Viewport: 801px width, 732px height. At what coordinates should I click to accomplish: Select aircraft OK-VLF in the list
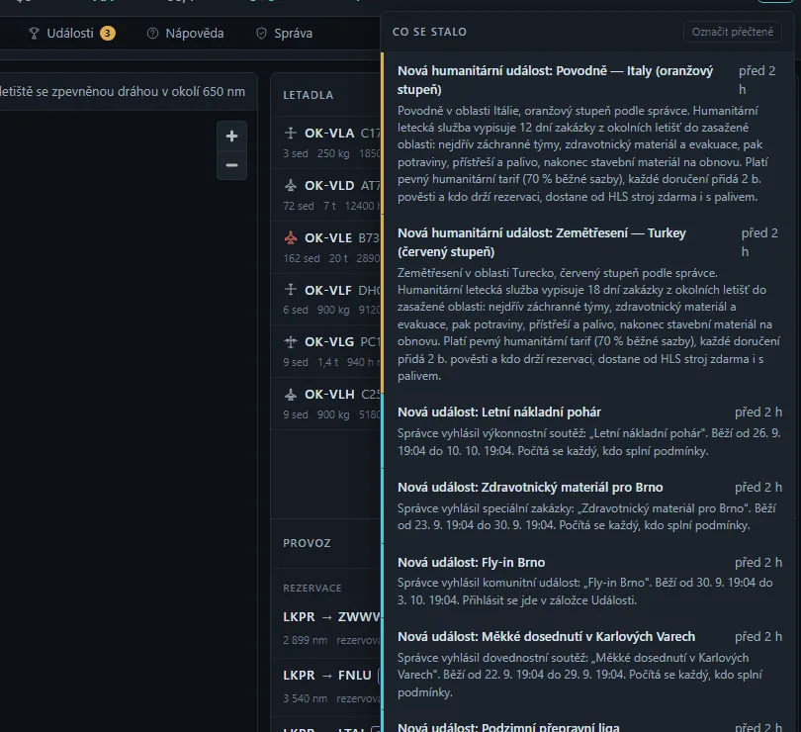click(x=326, y=300)
